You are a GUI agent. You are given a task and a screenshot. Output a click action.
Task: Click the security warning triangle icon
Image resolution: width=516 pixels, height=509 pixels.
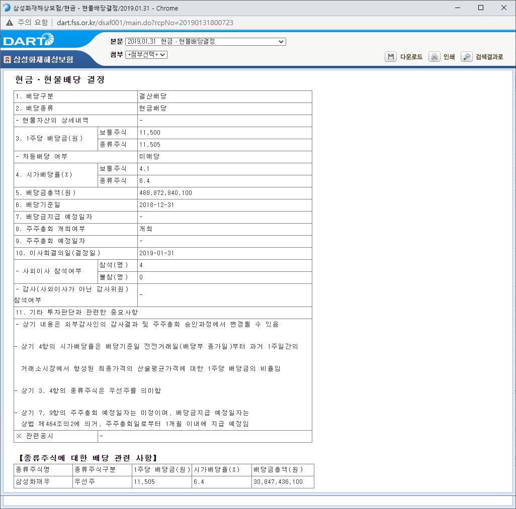coord(10,23)
